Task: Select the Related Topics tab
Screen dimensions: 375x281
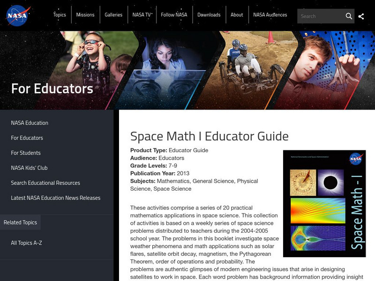Action: 20,222
